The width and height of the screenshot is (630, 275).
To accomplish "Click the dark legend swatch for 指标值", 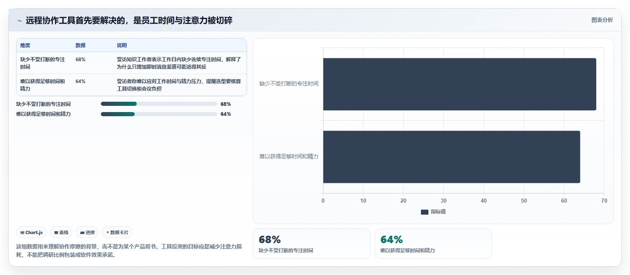I will pos(425,212).
